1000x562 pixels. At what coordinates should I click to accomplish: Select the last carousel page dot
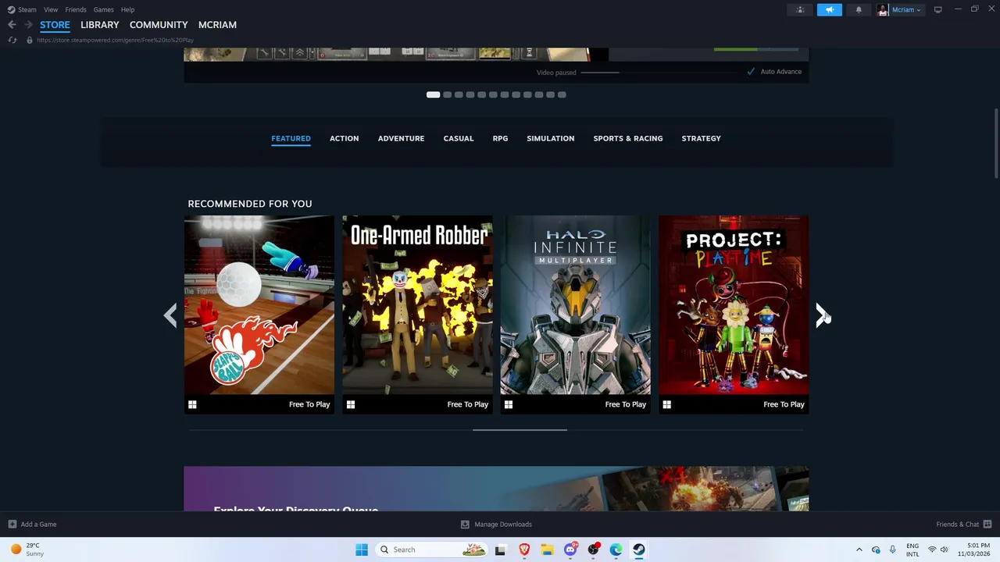pyautogui.click(x=562, y=94)
